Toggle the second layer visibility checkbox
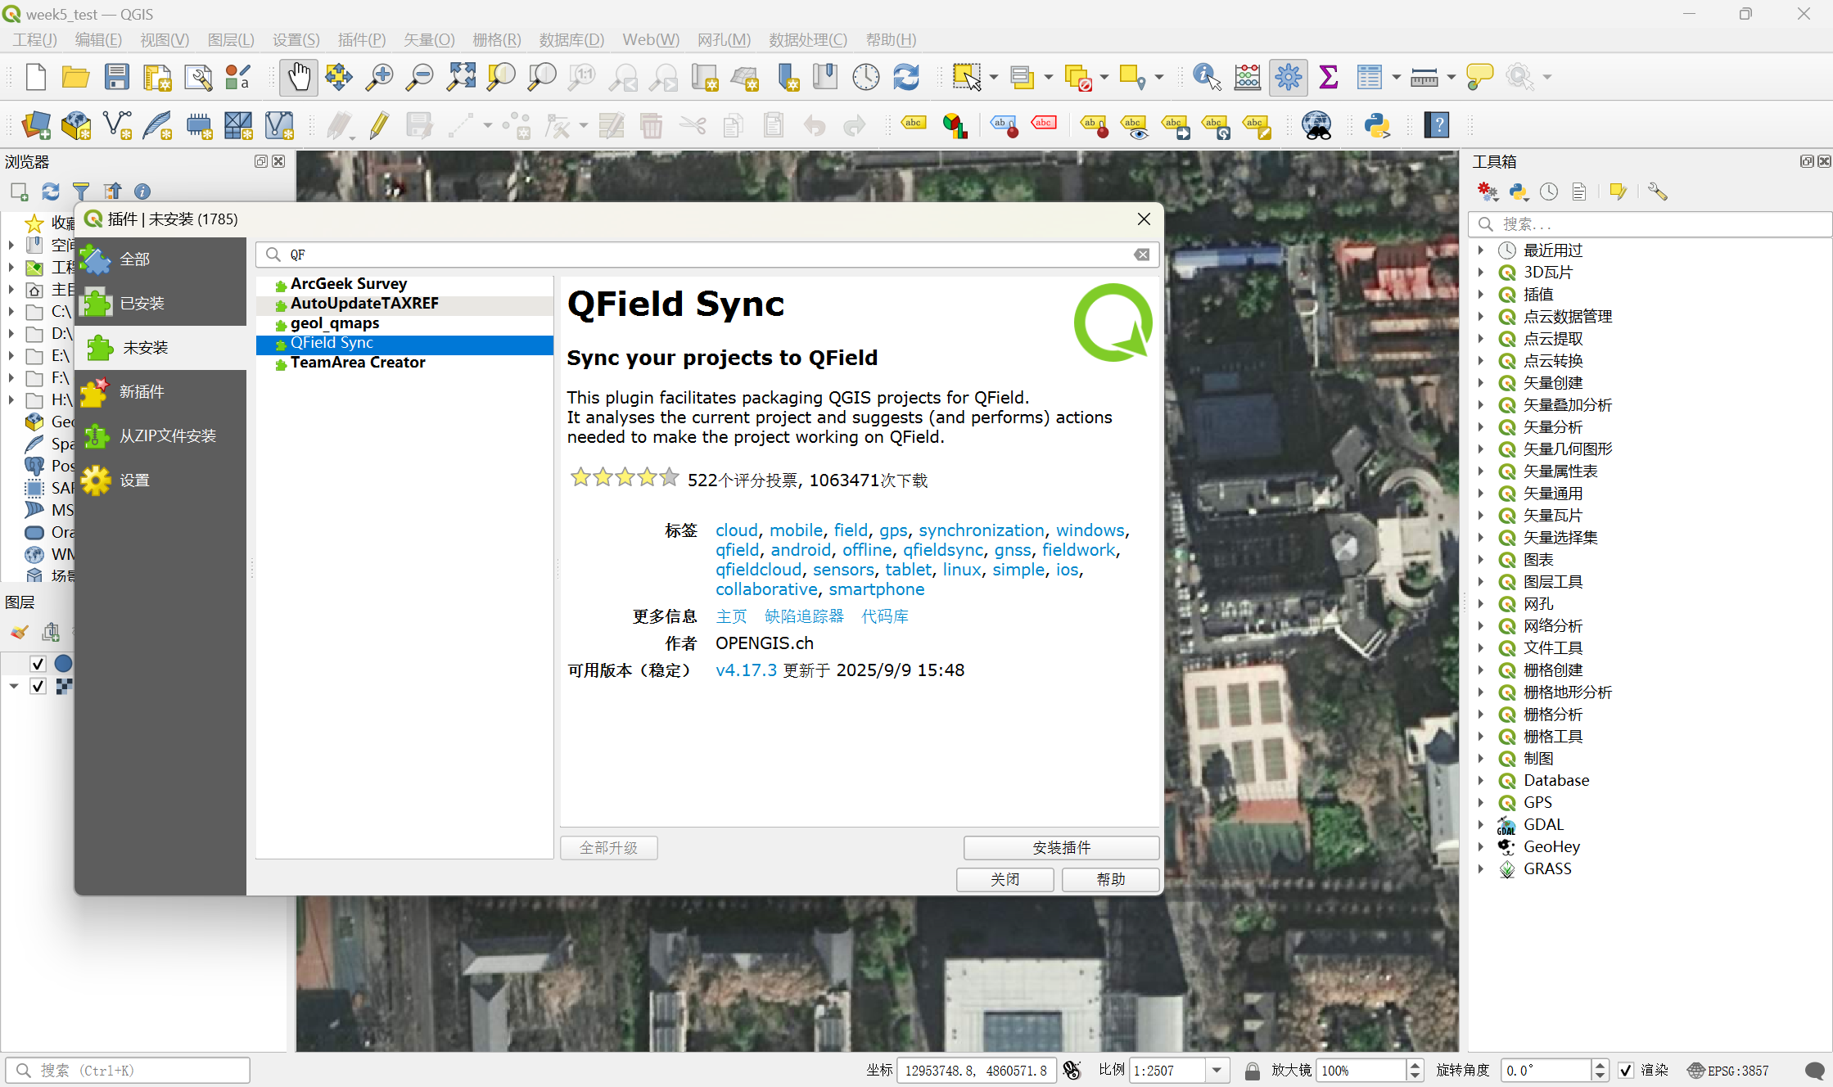Image resolution: width=1833 pixels, height=1087 pixels. 38,686
